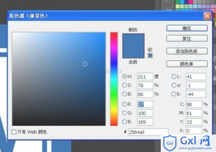Click the H field showing 211
Viewport: 216px width, 152px height.
[145, 77]
